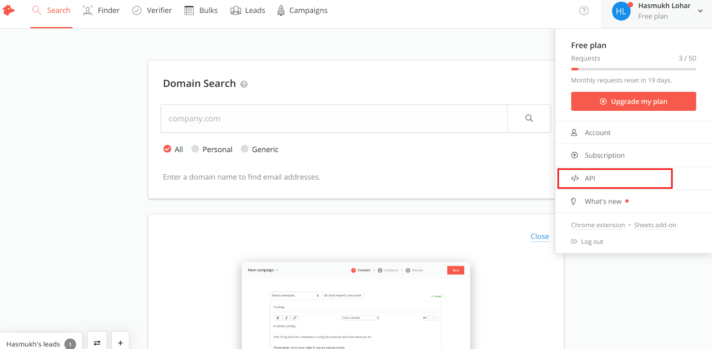Screen dimensions: 712x349
Task: Select the Generic email type option
Action: point(260,149)
